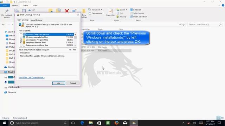Click the red X Delete icon
Image resolution: width=225 pixels, height=126 pixels.
(67, 11)
